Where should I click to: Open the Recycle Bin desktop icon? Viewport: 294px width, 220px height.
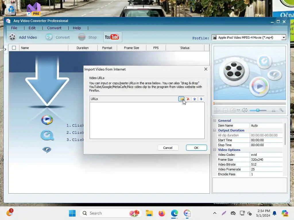(11, 9)
